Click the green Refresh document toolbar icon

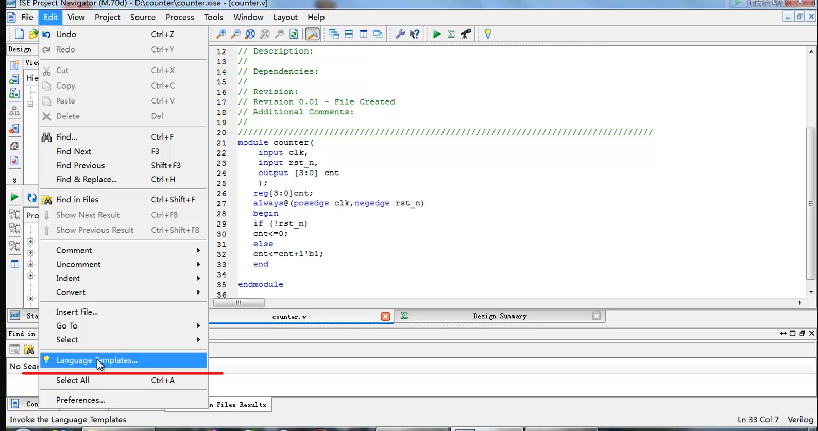coord(294,34)
